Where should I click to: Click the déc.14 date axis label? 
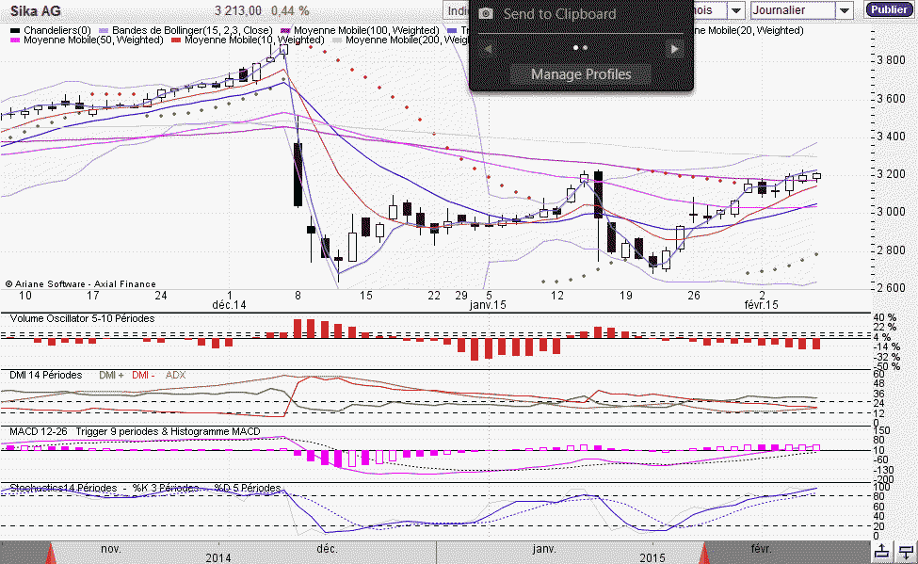click(229, 305)
